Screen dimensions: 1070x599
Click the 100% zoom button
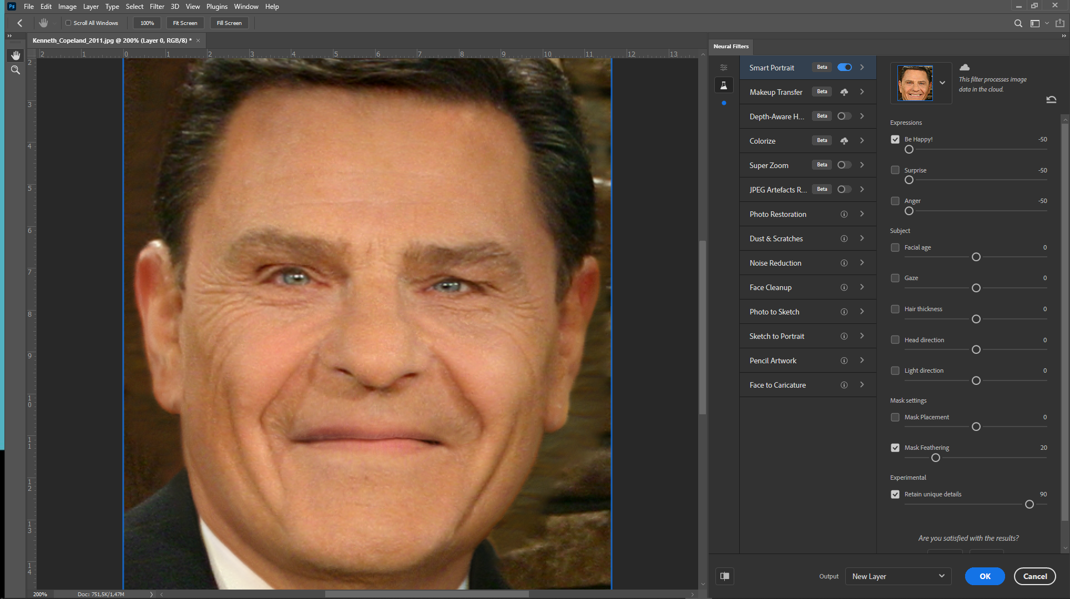147,23
